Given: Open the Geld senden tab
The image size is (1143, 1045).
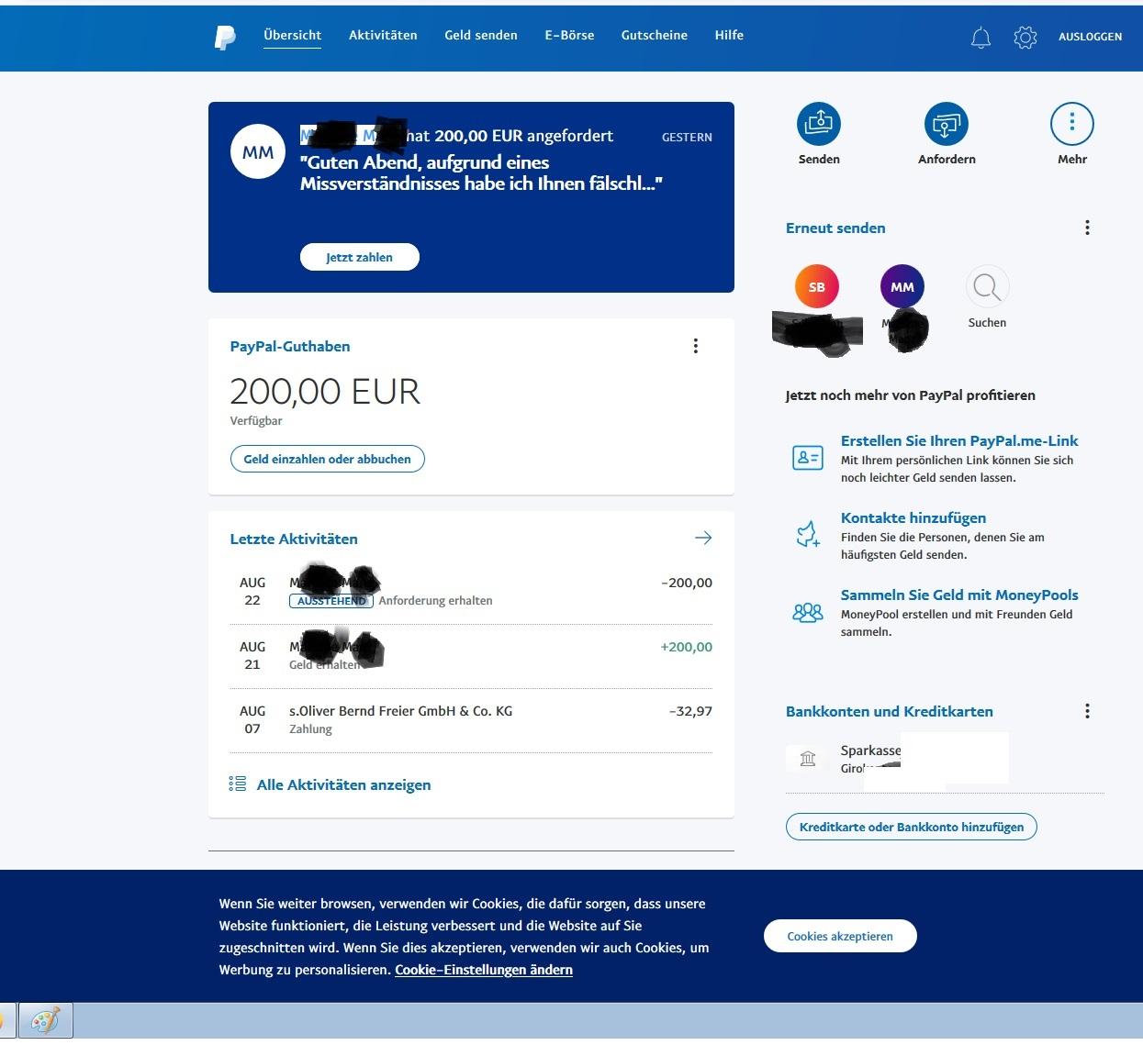Looking at the screenshot, I should point(481,36).
